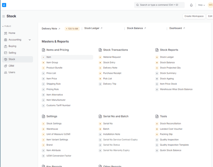Click the Users sidebar icon

(6, 72)
